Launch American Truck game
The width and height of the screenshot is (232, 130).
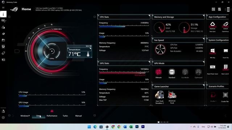172,97
